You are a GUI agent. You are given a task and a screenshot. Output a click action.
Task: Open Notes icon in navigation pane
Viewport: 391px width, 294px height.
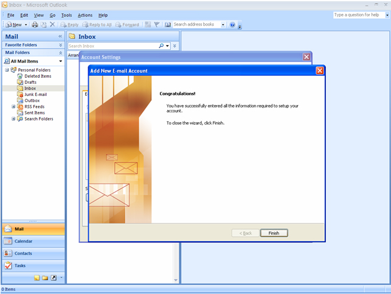(37, 278)
